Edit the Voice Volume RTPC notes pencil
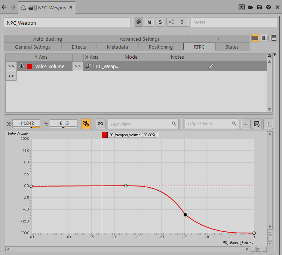282x255 pixels. pos(211,66)
